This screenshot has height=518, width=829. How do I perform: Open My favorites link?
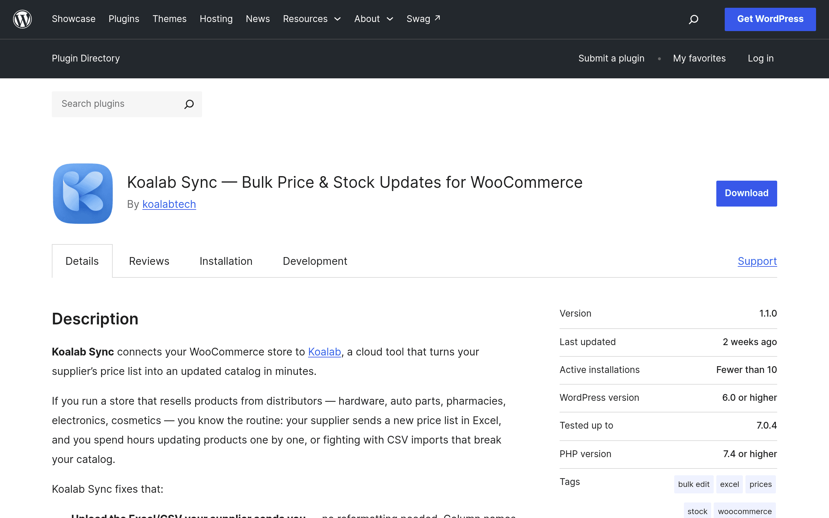click(x=699, y=58)
